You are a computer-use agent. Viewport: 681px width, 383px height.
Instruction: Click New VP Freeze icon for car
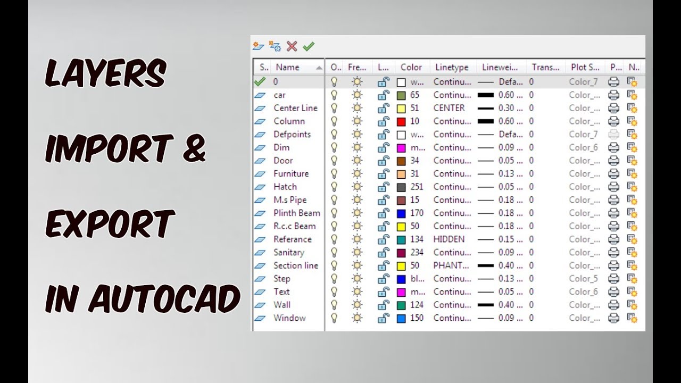pos(632,95)
